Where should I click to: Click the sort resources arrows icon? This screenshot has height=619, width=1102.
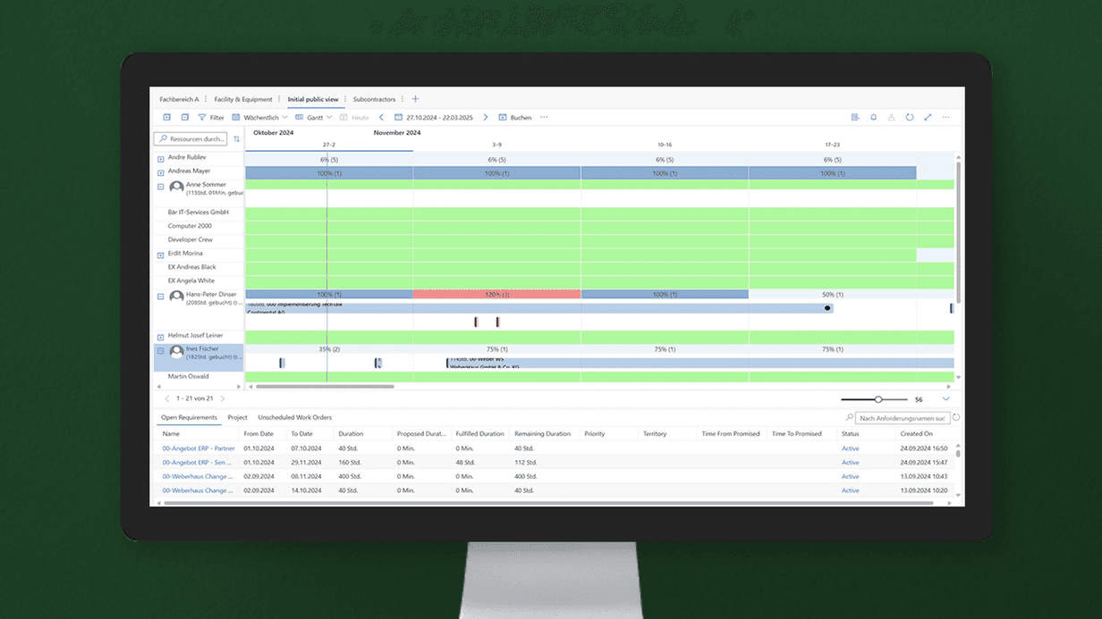coord(236,139)
